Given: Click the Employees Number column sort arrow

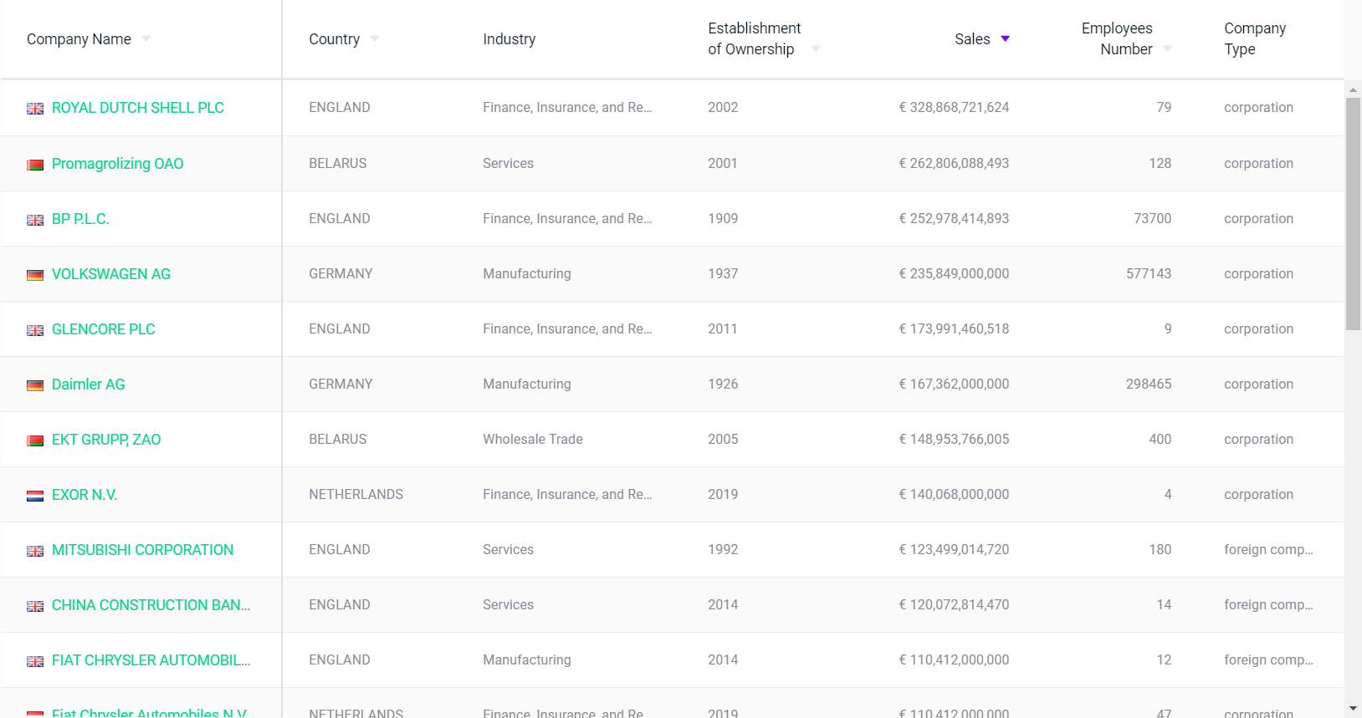Looking at the screenshot, I should [1168, 49].
